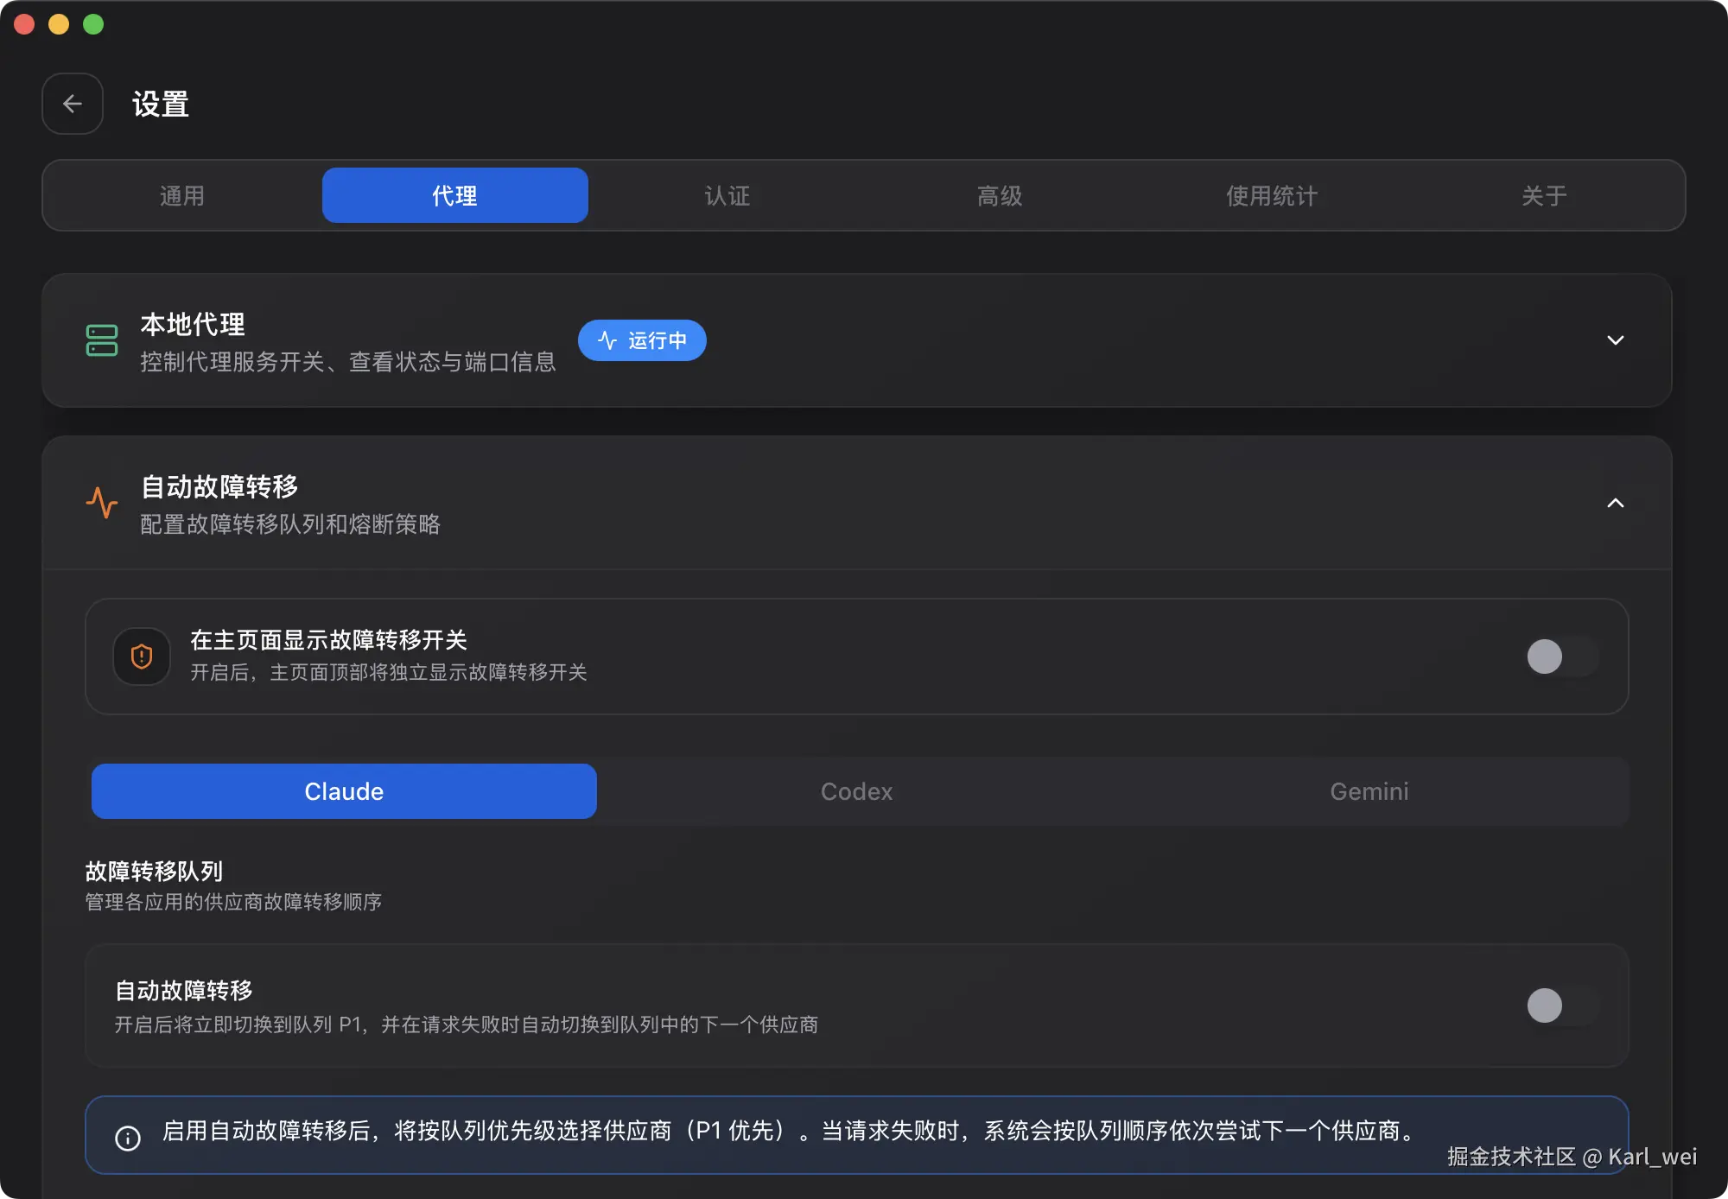Image resolution: width=1728 pixels, height=1199 pixels.
Task: Open the 关于 tab
Action: tap(1544, 195)
